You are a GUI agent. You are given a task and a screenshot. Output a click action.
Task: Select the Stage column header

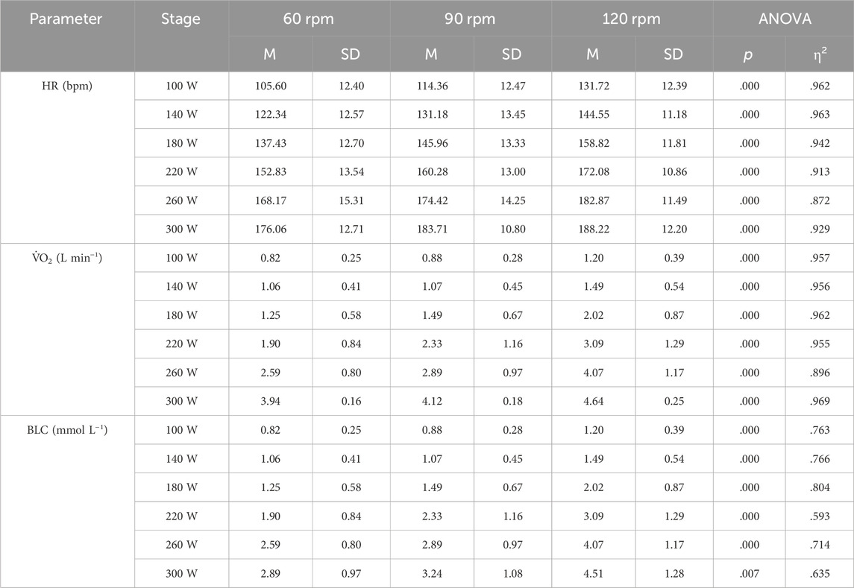[x=180, y=19]
